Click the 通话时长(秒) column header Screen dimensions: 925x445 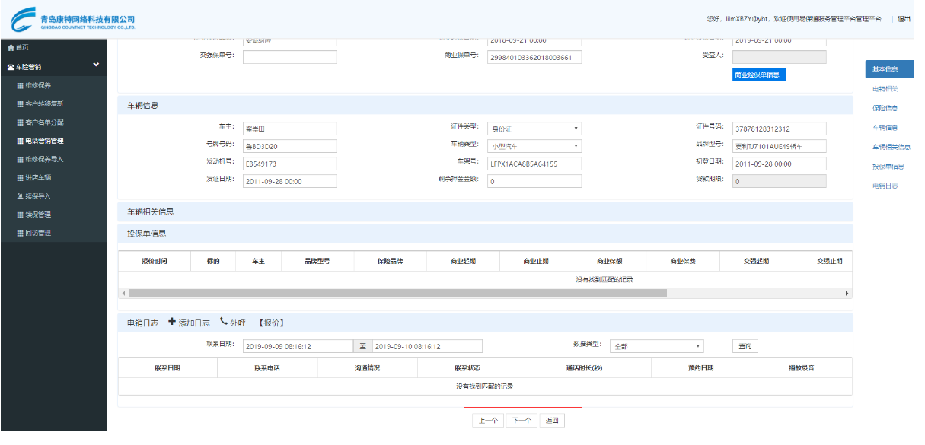click(585, 368)
